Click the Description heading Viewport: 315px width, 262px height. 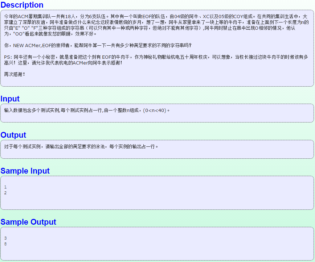(22, 5)
